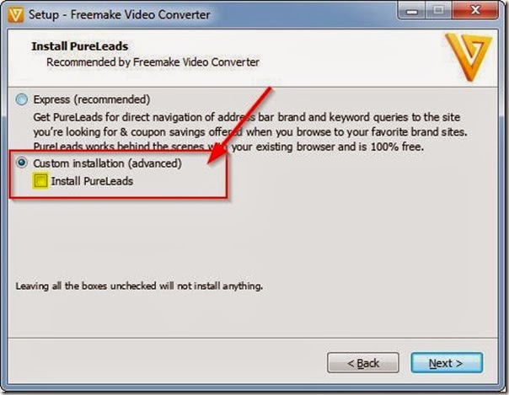This screenshot has height=395, width=509.
Task: Click the "Recommended by Freemake Video Converter" subtitle
Action: pos(153,62)
